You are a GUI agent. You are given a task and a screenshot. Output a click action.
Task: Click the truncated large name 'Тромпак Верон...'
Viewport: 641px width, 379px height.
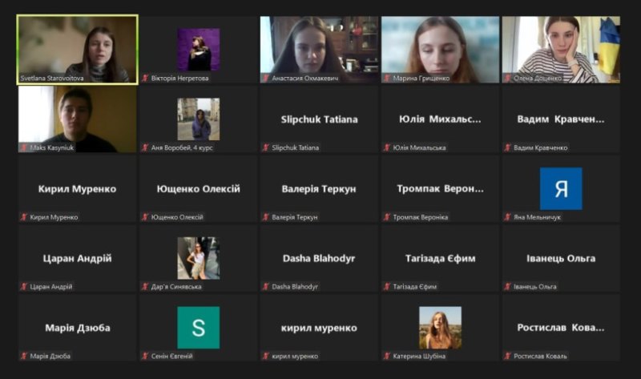[440, 189]
